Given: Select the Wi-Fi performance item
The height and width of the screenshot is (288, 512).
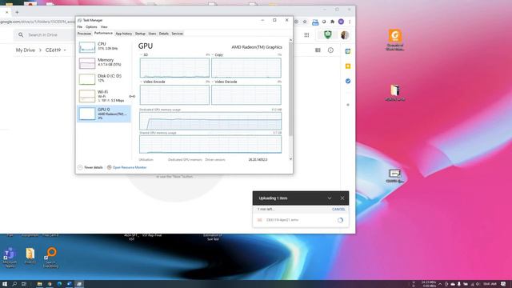Looking at the screenshot, I should point(104,96).
